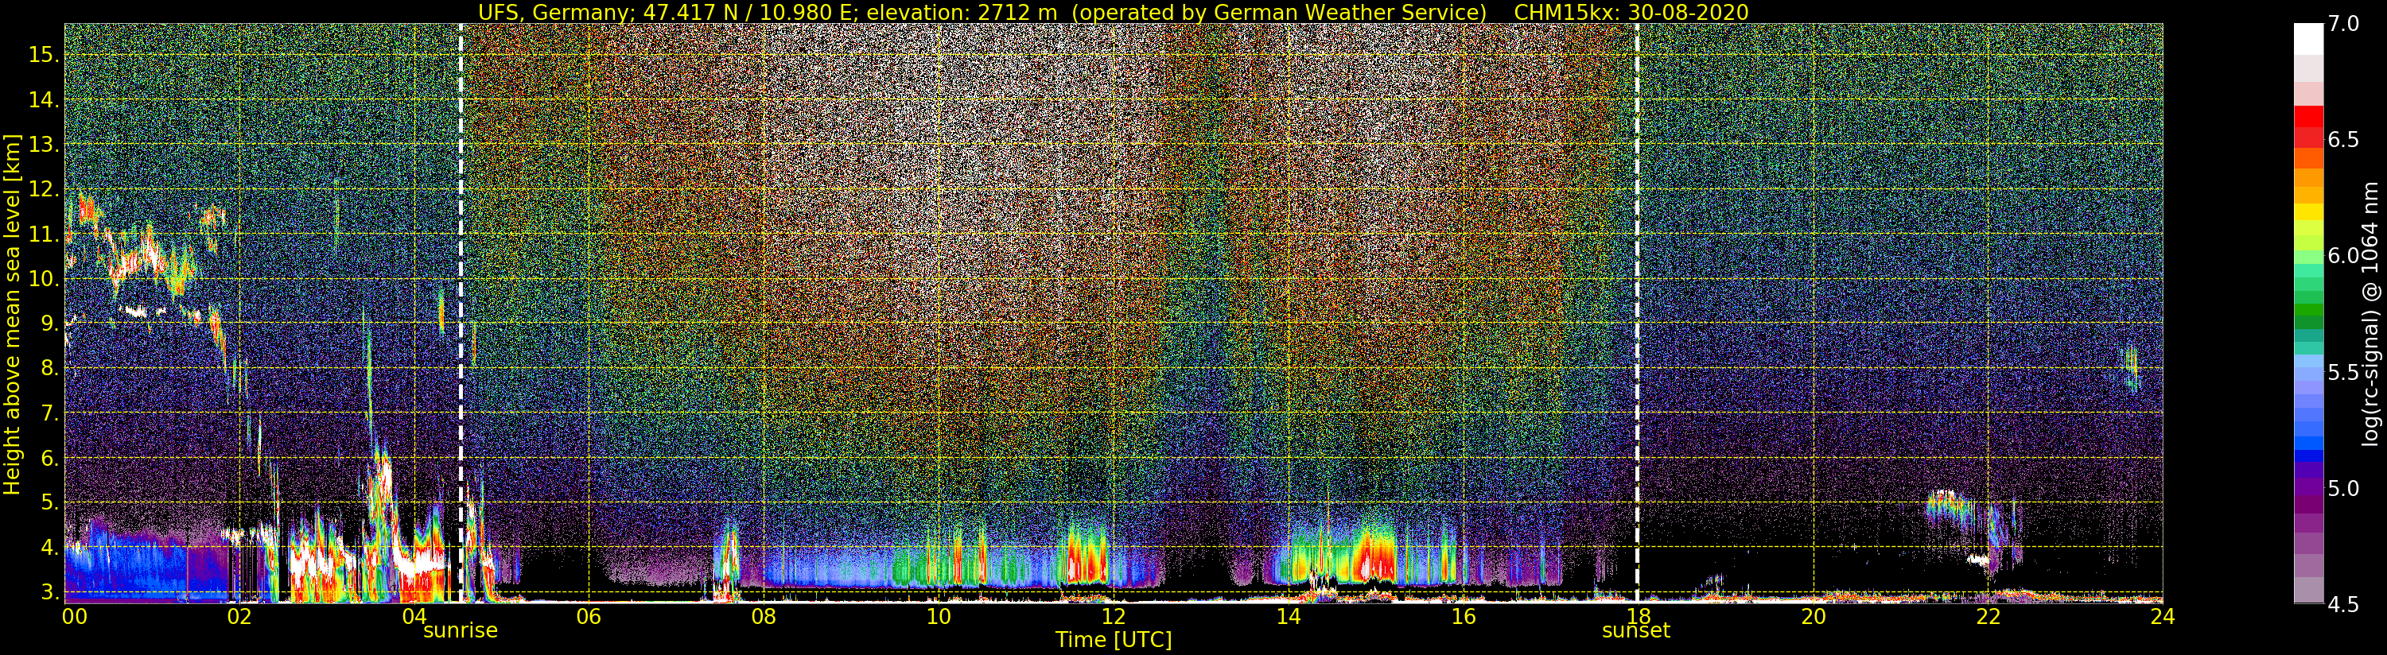Click the 'Time [UTC]' axis label
This screenshot has height=655, width=2387.
click(x=1114, y=640)
